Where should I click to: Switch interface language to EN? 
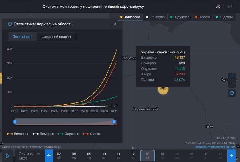tap(230, 6)
